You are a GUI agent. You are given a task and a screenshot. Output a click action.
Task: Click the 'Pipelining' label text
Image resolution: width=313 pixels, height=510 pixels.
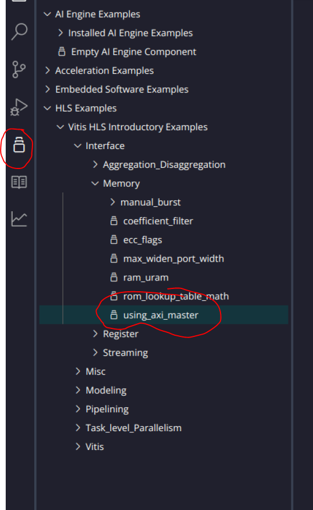tap(107, 409)
